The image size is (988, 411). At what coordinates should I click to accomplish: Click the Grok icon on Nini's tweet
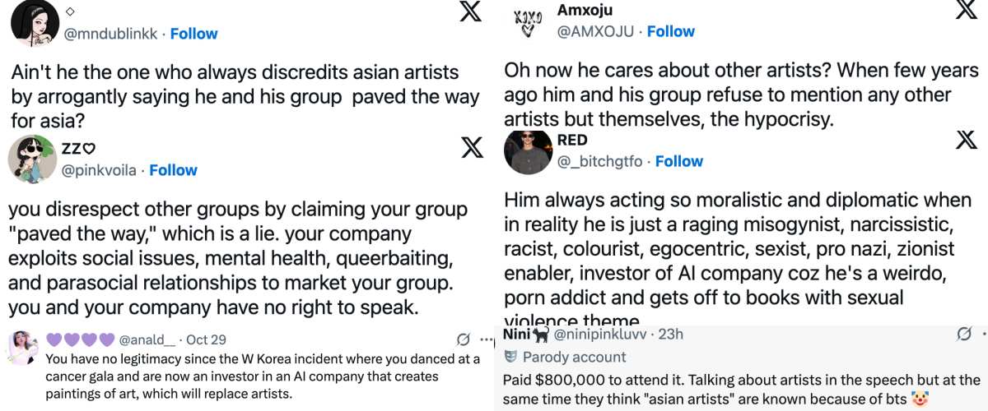pyautogui.click(x=963, y=335)
